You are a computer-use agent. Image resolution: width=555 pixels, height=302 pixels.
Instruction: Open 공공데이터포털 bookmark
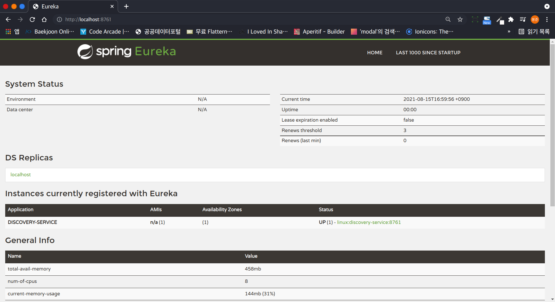click(x=158, y=32)
